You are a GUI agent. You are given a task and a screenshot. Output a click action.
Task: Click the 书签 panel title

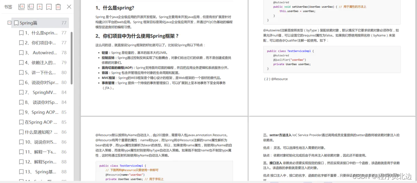(x=8, y=7)
